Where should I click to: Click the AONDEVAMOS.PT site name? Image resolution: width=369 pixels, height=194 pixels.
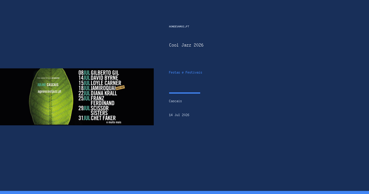[x=179, y=26]
